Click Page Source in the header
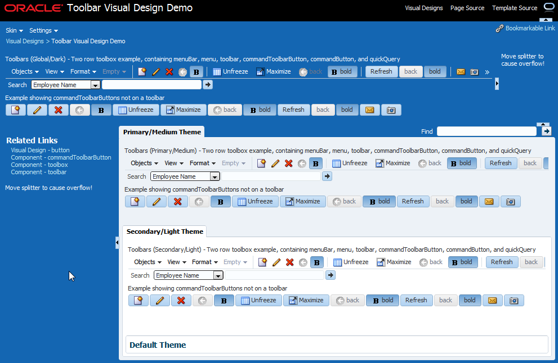The height and width of the screenshot is (363, 558). coord(467,8)
